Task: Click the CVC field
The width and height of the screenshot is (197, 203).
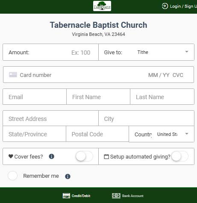Action: 178,75
